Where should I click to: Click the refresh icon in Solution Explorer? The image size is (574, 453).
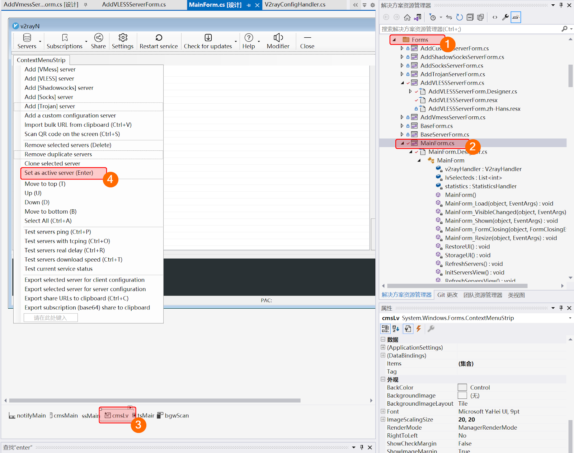[459, 17]
